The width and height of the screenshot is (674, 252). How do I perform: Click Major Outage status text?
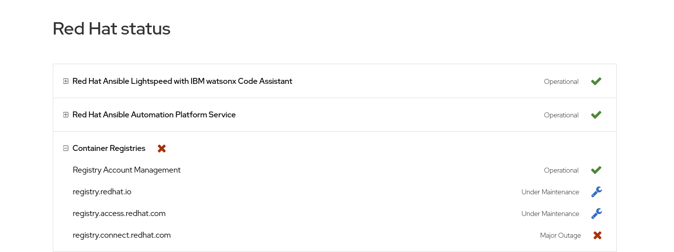pyautogui.click(x=560, y=236)
